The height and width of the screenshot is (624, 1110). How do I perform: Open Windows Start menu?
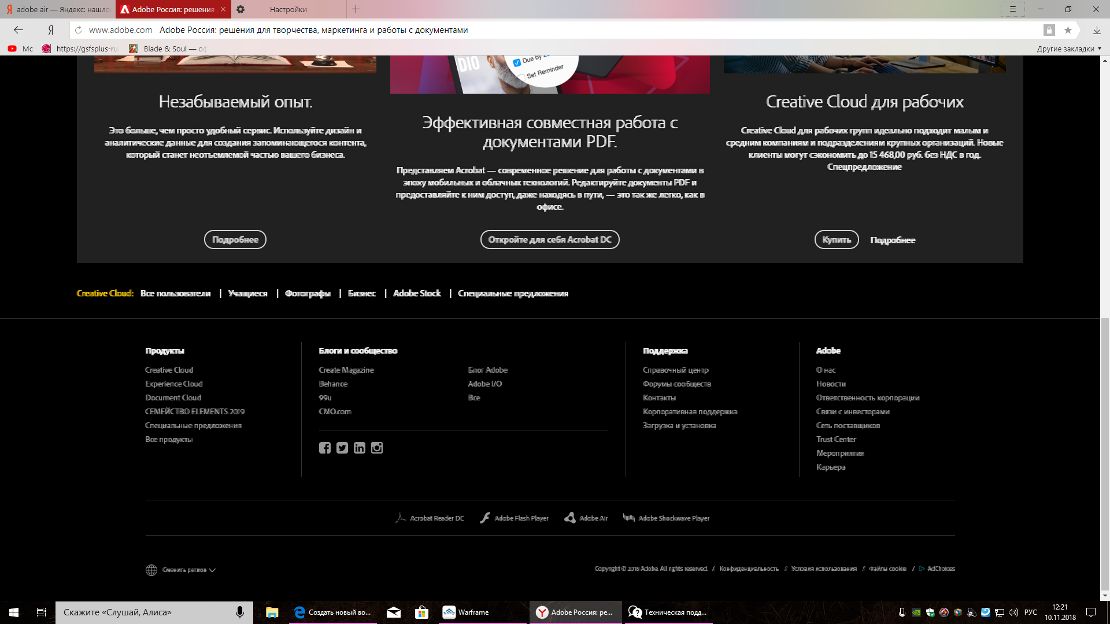(14, 612)
